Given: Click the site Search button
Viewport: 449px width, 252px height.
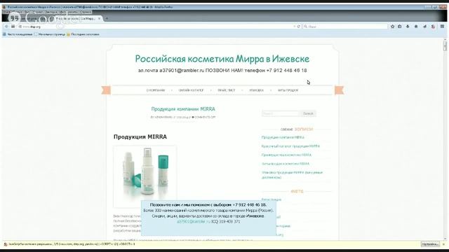Looking at the screenshot, I should 308,113.
